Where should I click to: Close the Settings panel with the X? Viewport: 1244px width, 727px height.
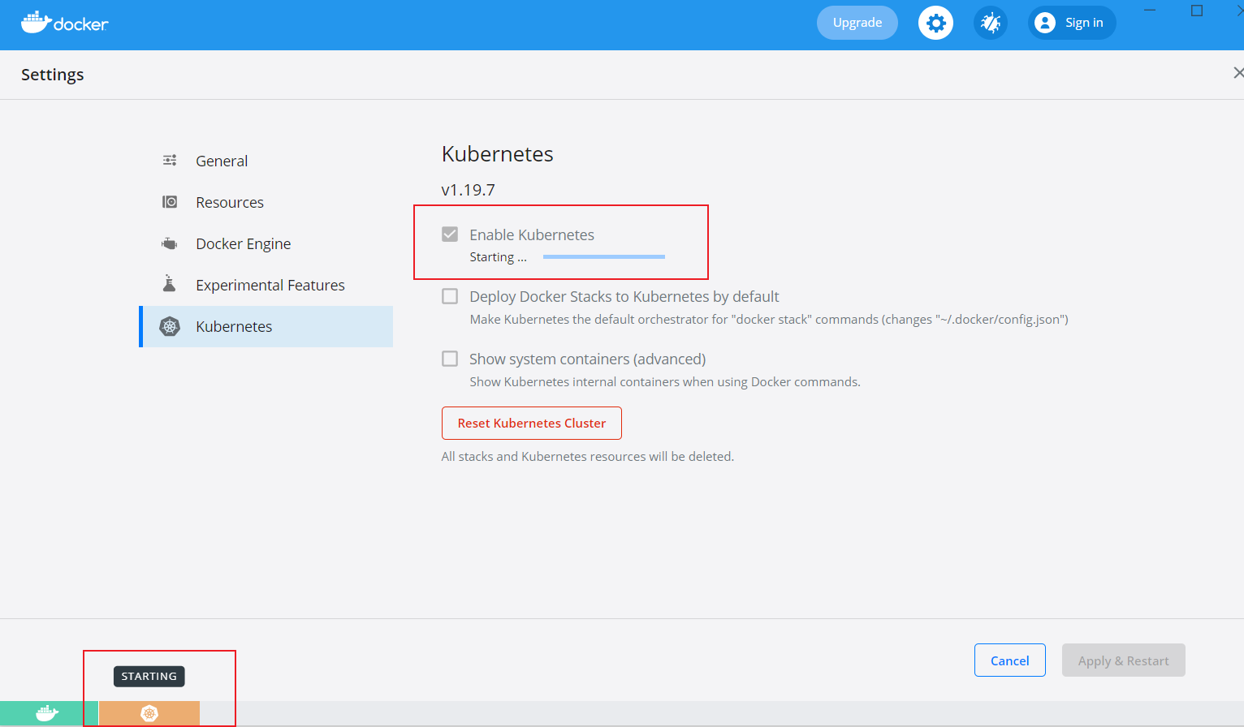coord(1238,73)
